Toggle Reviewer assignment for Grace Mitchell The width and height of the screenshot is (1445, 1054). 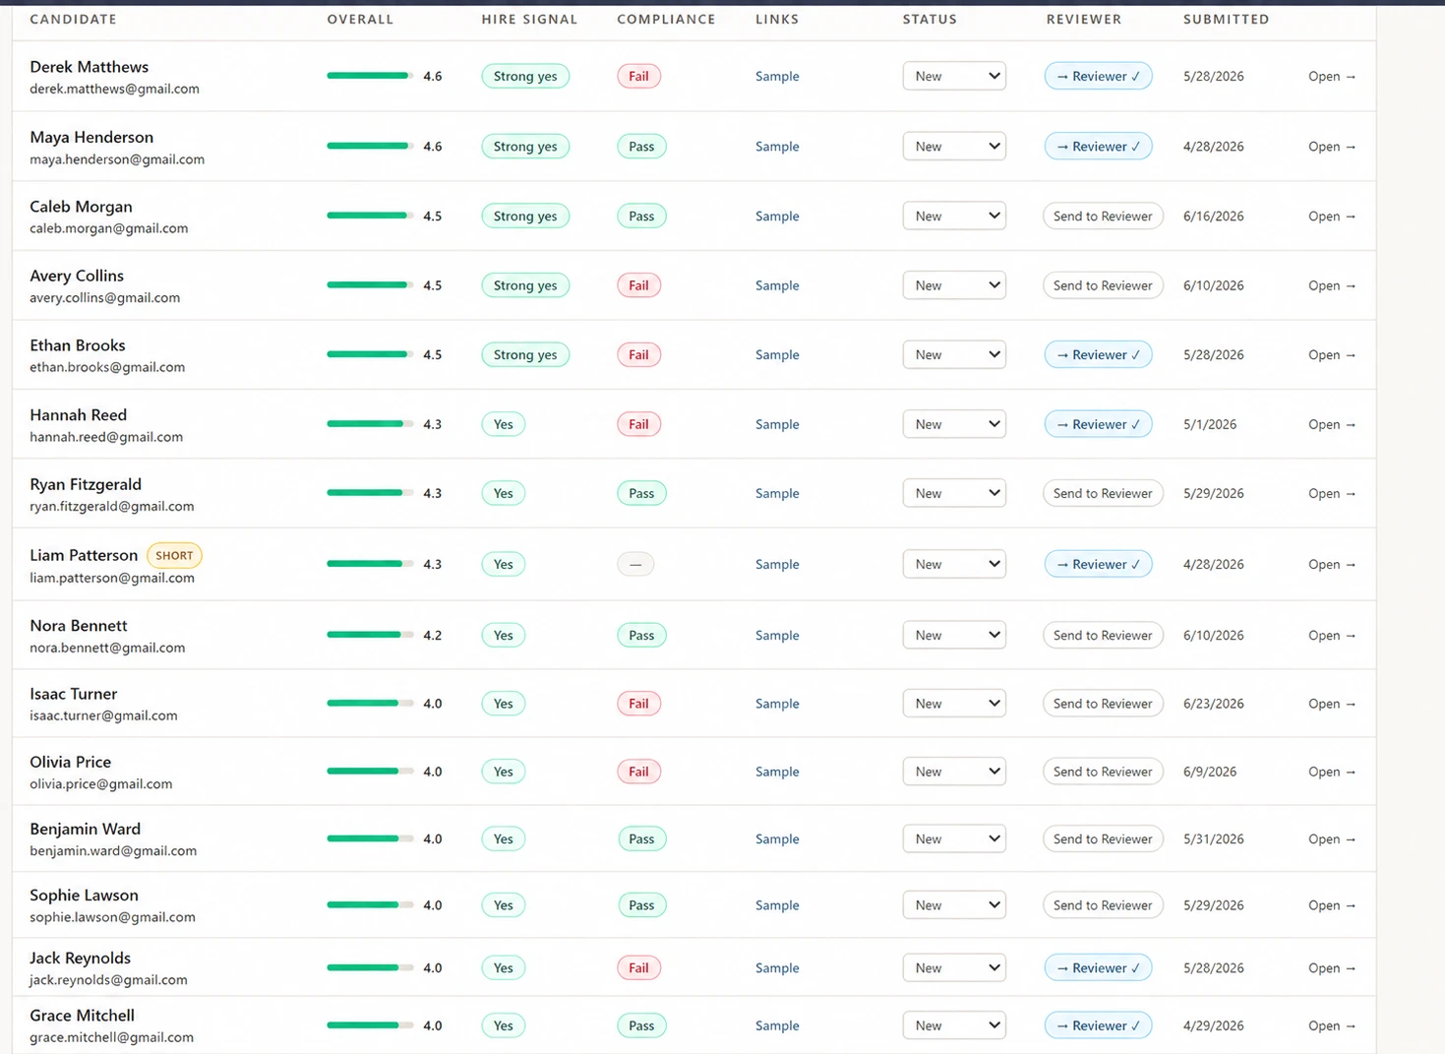pyautogui.click(x=1098, y=1025)
